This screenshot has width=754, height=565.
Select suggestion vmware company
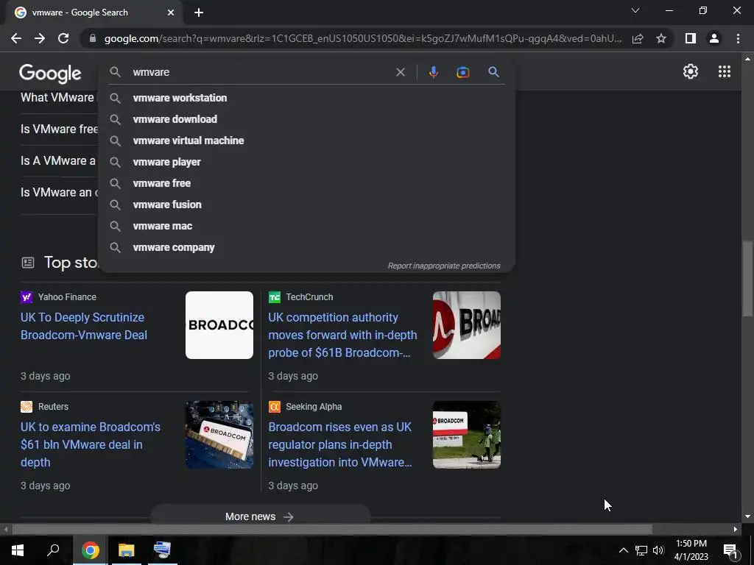pos(307,247)
